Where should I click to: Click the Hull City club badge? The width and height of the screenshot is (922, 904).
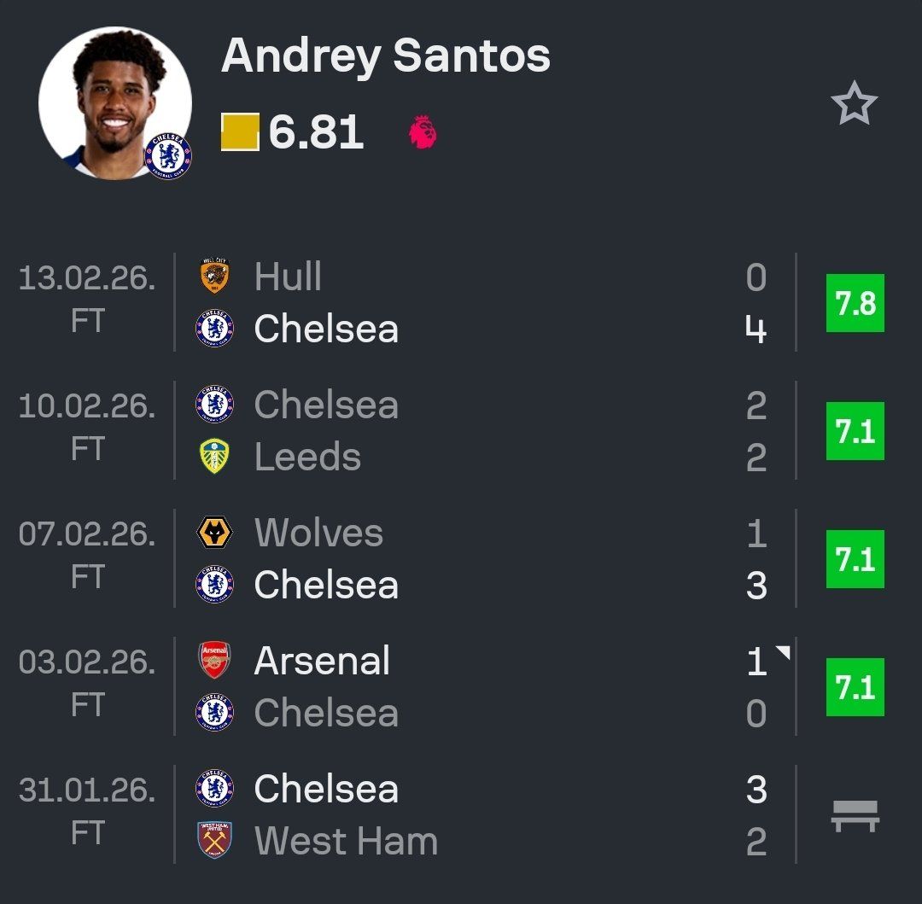(x=213, y=276)
